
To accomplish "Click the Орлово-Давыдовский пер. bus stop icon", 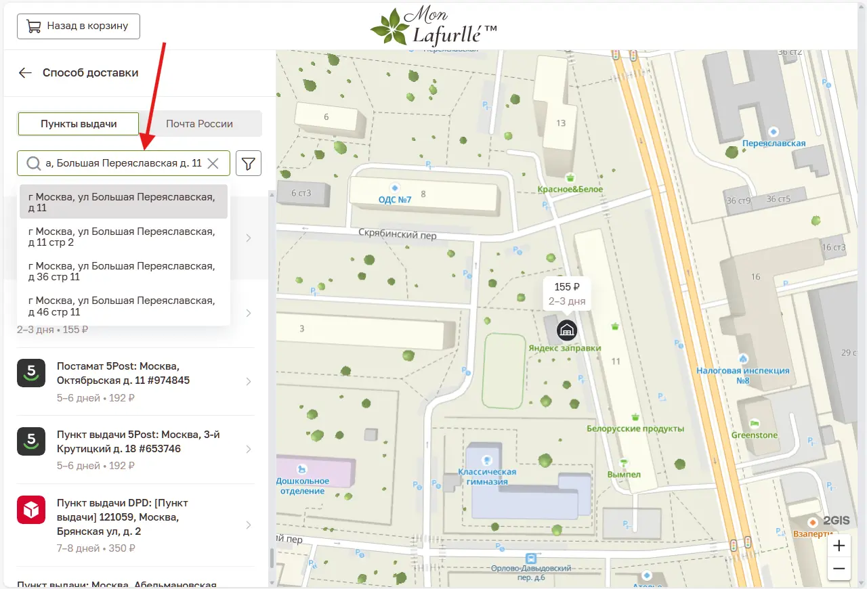I will click(x=532, y=558).
